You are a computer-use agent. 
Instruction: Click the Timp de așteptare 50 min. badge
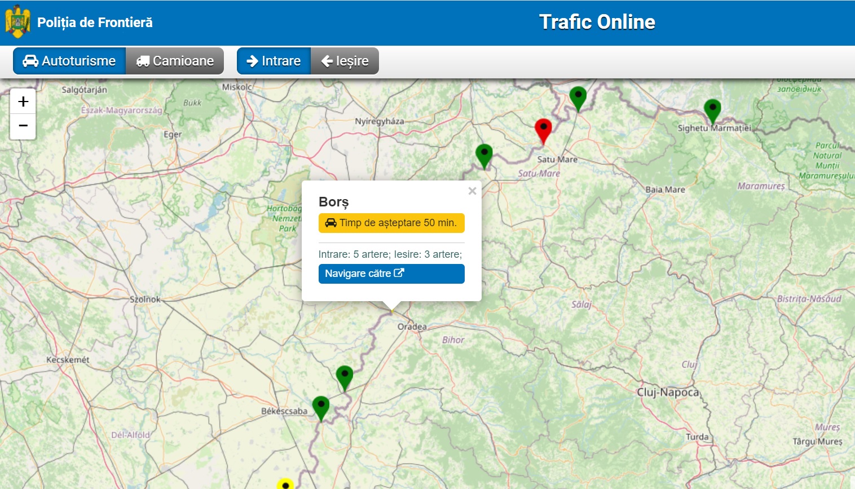tap(391, 223)
